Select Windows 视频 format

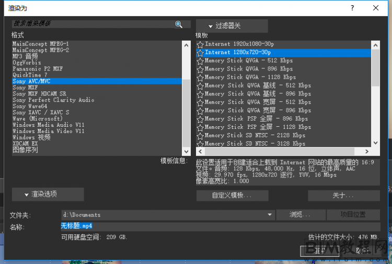pos(97,138)
